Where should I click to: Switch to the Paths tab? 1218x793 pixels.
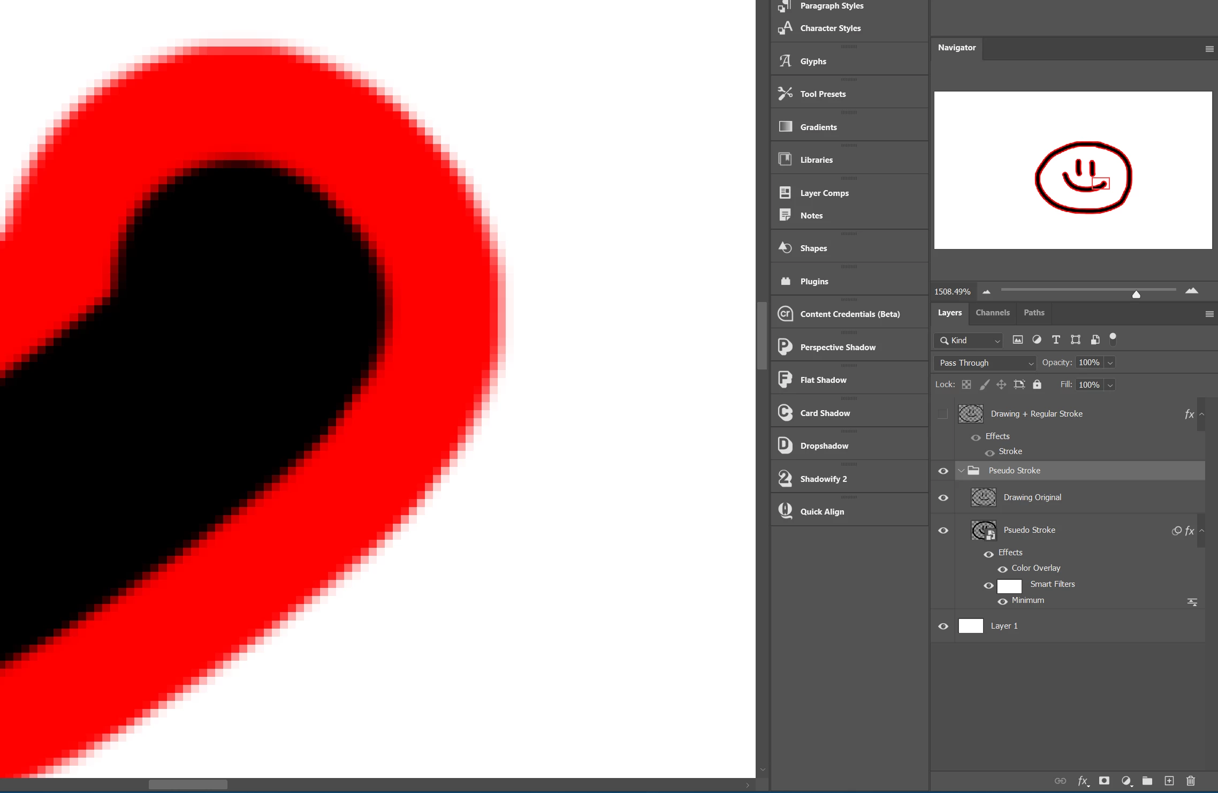[1033, 313]
